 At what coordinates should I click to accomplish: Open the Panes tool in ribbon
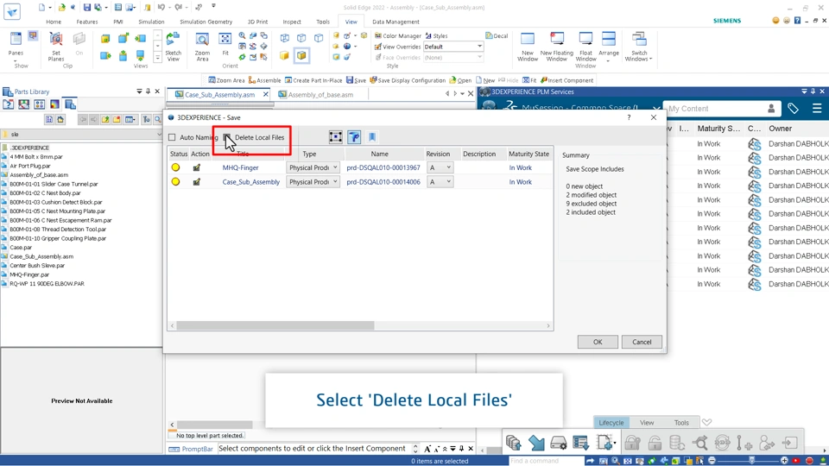(x=16, y=43)
